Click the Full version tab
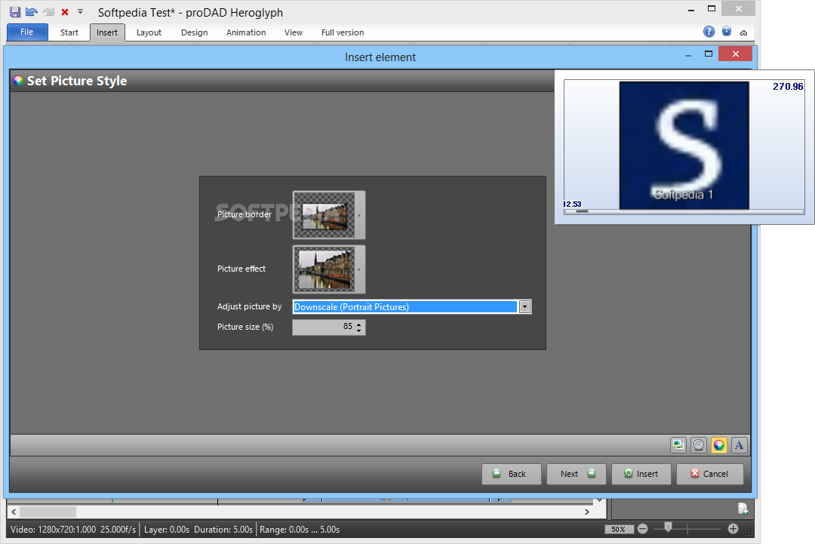This screenshot has height=544, width=815. [343, 32]
